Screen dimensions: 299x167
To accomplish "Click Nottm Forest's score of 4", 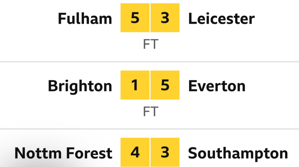I will [135, 152].
